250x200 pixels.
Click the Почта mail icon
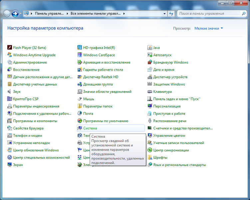point(80,113)
